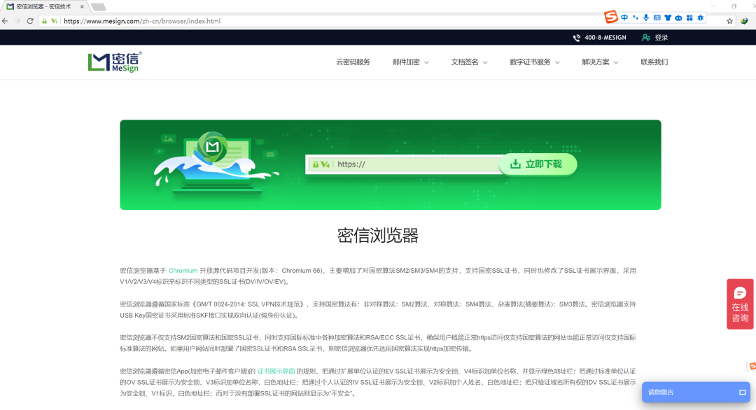Click the 400-8-MESIGN phone number
The height and width of the screenshot is (410, 756).
pyautogui.click(x=605, y=38)
